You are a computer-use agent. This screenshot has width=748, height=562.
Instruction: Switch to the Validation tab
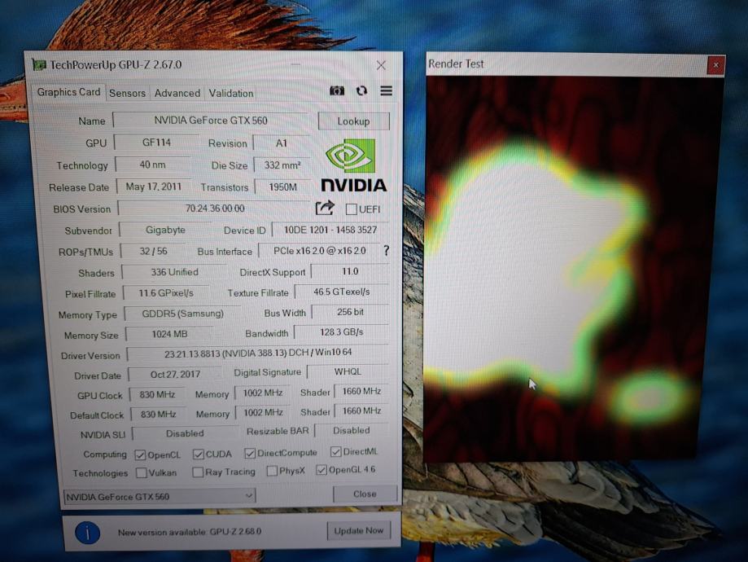click(x=231, y=93)
